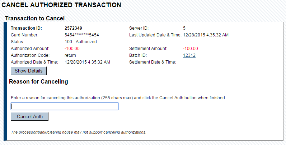Click the processor/bank disclaimer note
The width and height of the screenshot is (286, 145).
[x=79, y=132]
